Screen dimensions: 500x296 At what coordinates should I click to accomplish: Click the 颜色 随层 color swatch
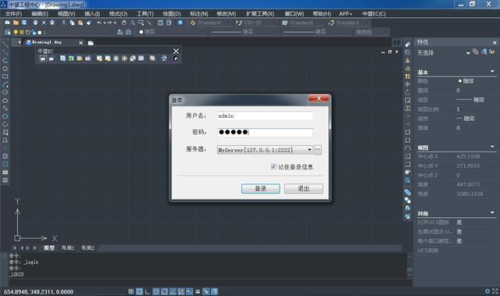coord(460,81)
